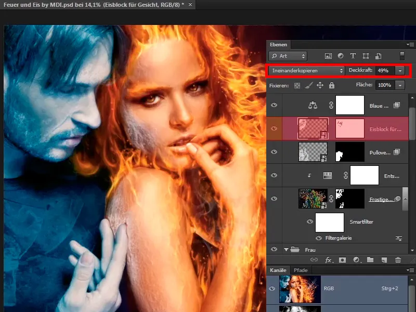Hide the Eisblock für layer

click(274, 128)
